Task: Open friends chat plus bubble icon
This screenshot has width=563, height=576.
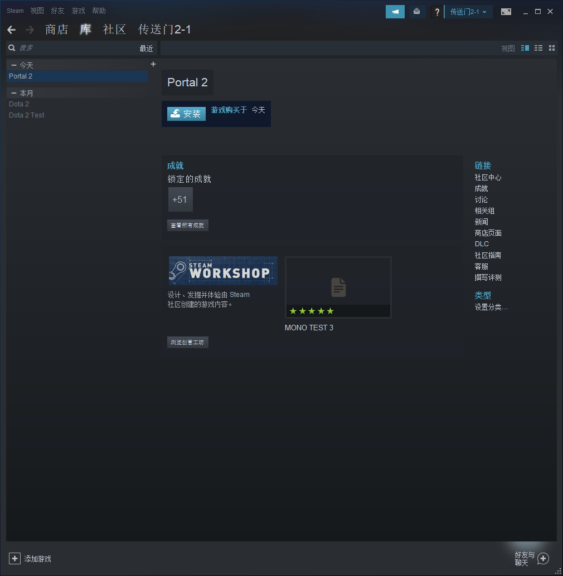Action: point(543,559)
